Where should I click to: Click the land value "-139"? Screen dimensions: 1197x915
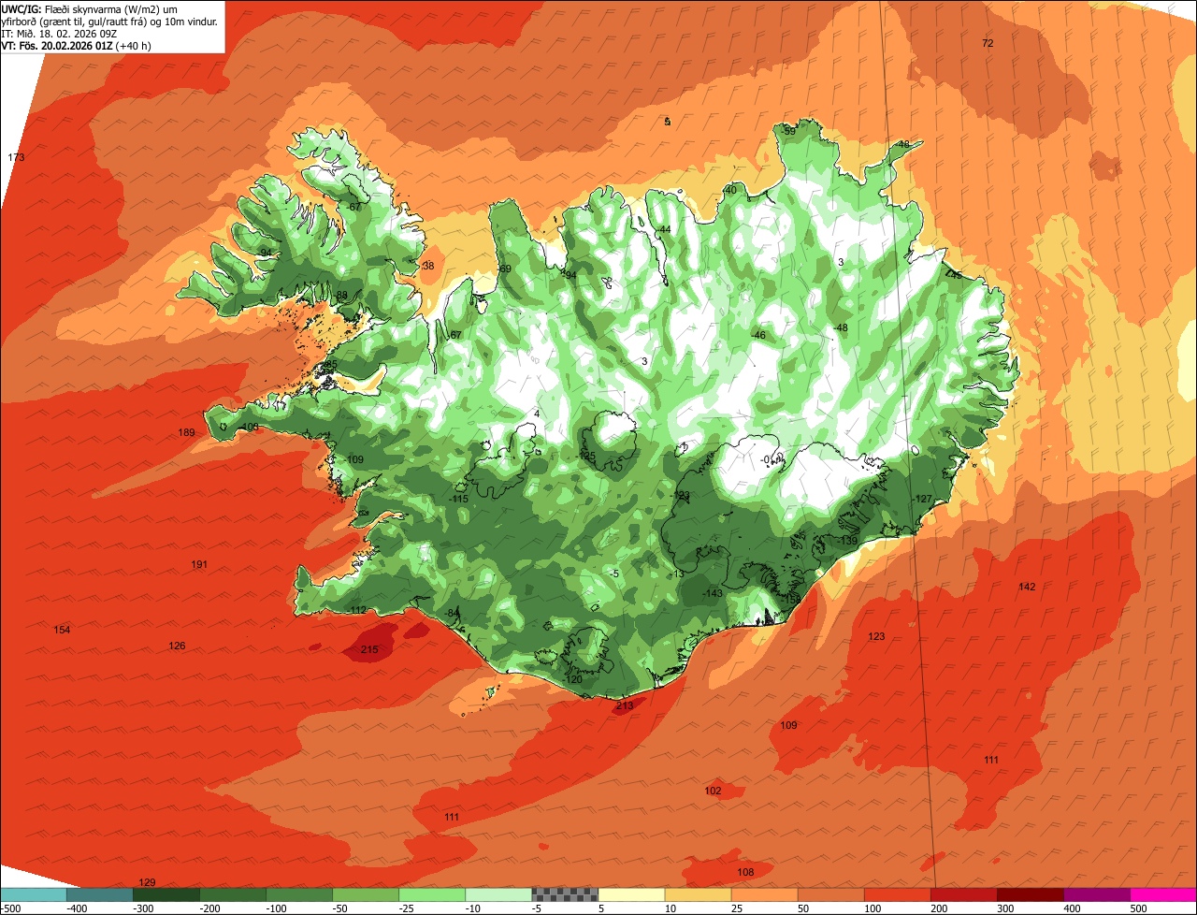tap(847, 541)
